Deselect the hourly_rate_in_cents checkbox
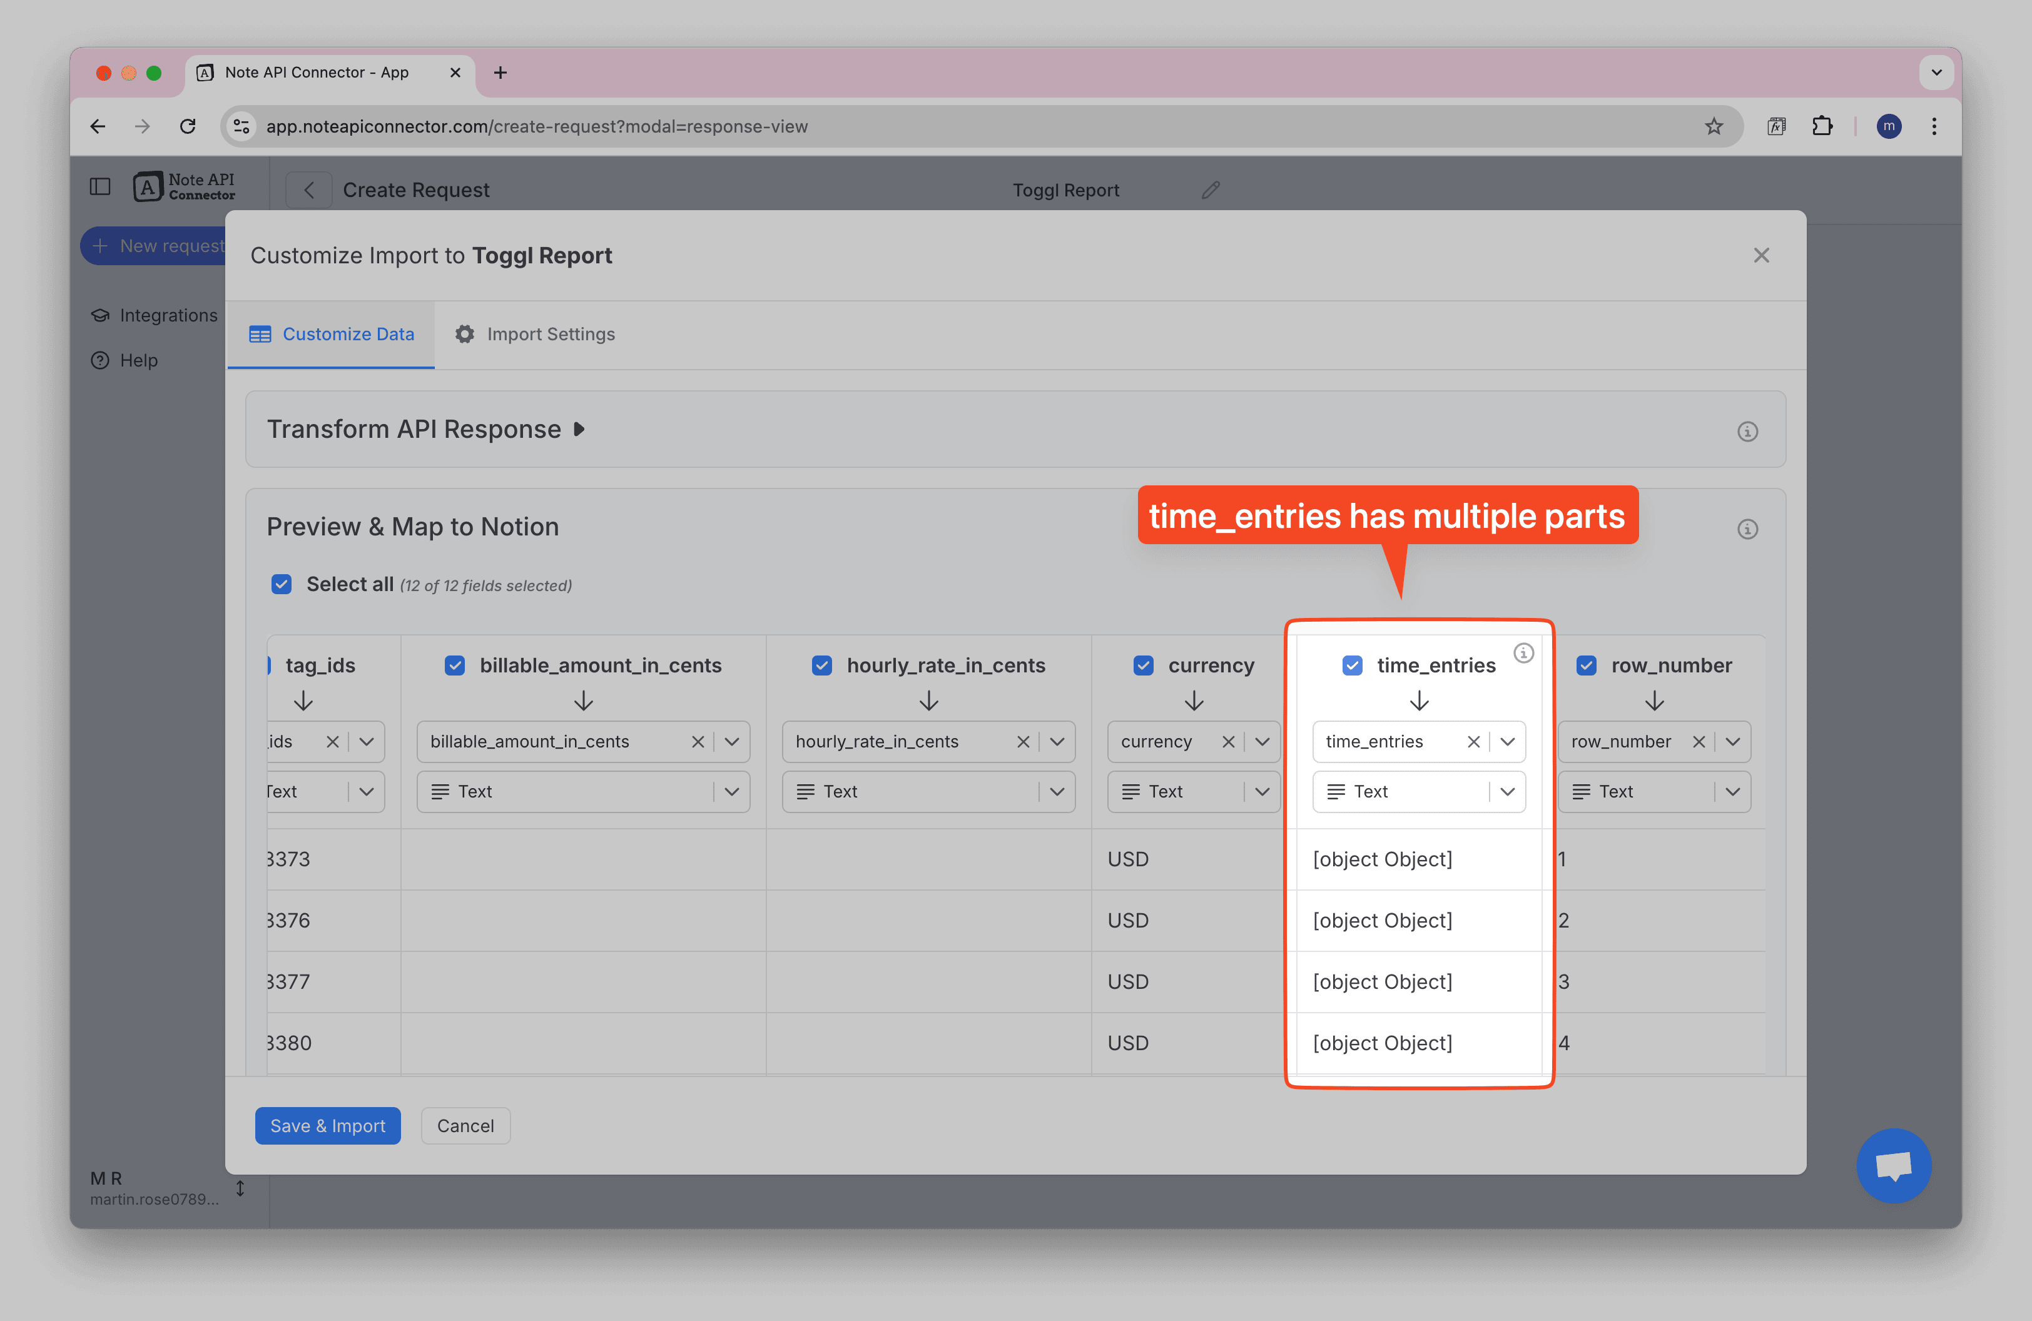 point(821,666)
